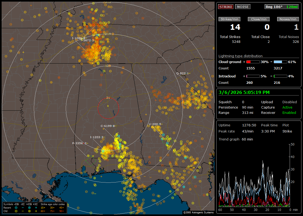Click the gray NOISE indicator button
The image size is (303, 216).
click(x=243, y=7)
